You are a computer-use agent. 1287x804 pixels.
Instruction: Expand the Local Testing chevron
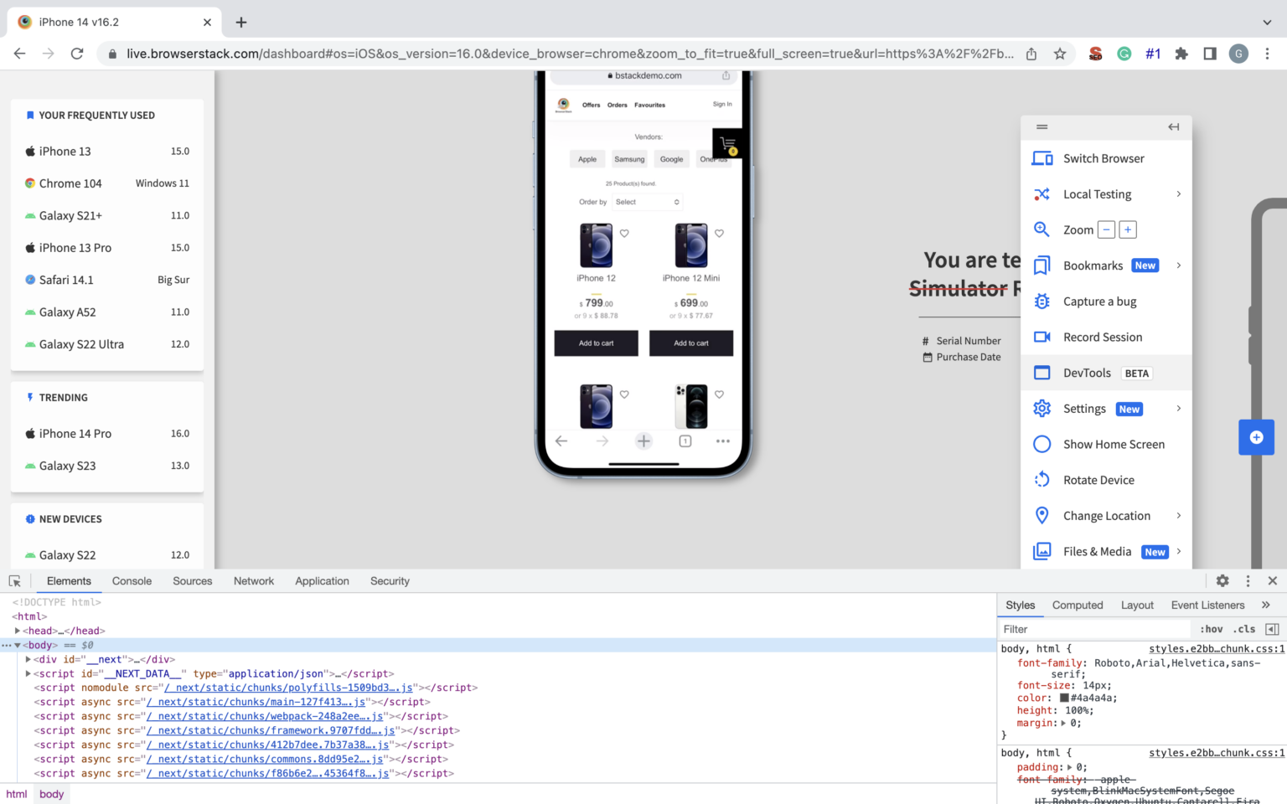(x=1179, y=193)
